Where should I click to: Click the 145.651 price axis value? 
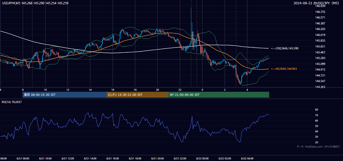320,46
